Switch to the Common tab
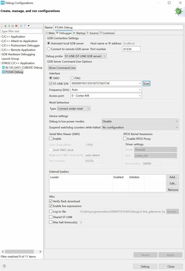 [x=107, y=33]
